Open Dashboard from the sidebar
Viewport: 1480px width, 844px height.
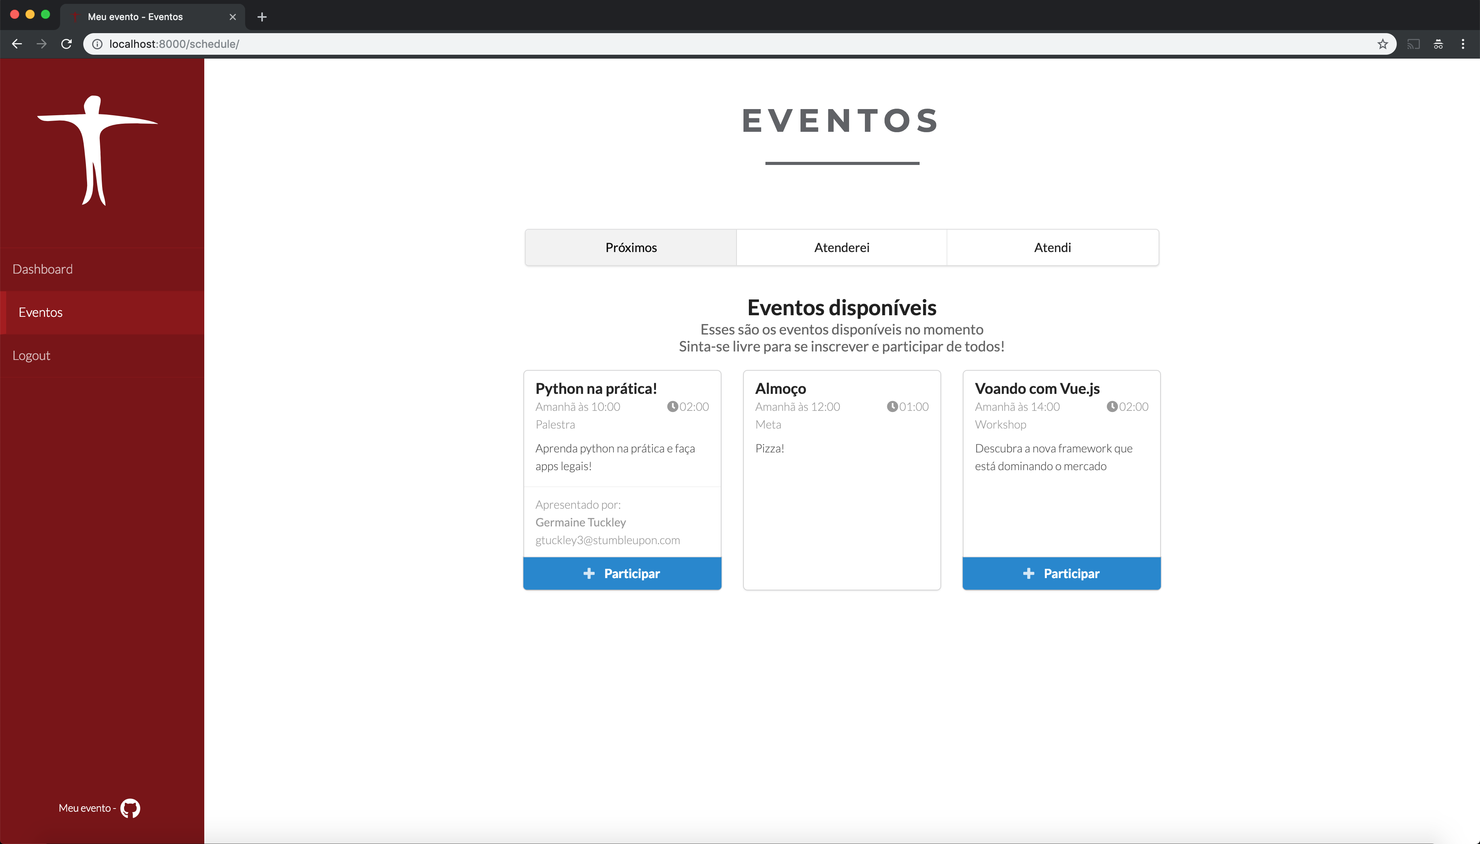coord(43,269)
